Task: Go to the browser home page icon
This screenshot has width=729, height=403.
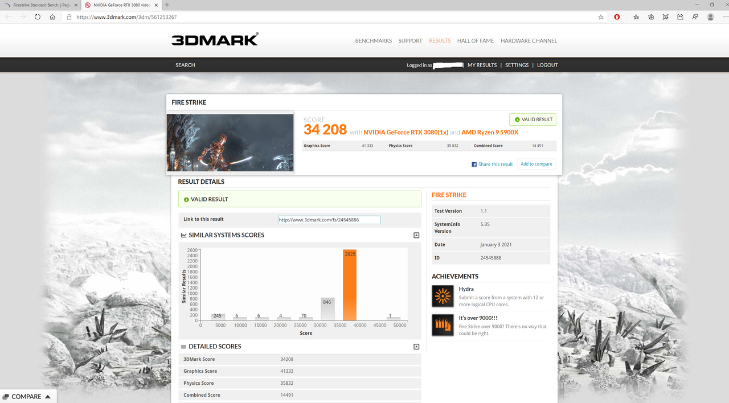Action: (52, 17)
